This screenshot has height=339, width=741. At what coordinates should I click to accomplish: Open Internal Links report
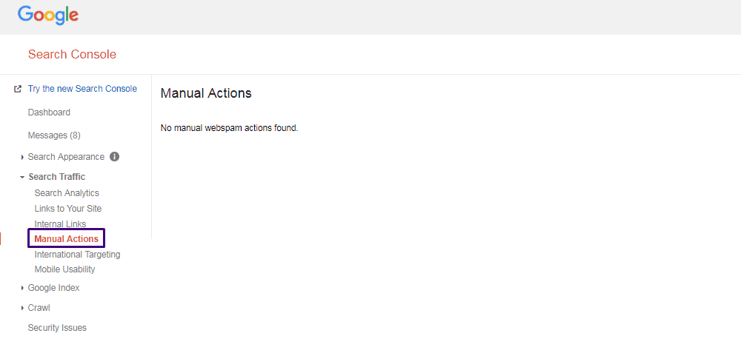(x=61, y=224)
